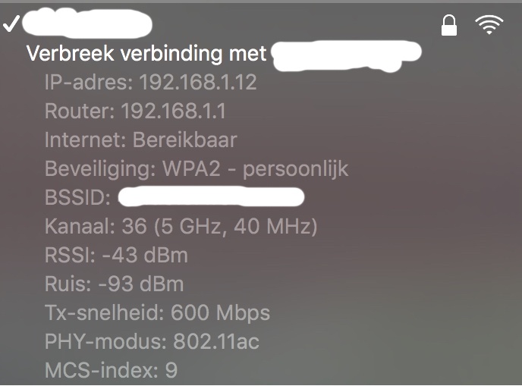Click the redacted BSSID value
Screen dimensions: 522x386
(212, 198)
